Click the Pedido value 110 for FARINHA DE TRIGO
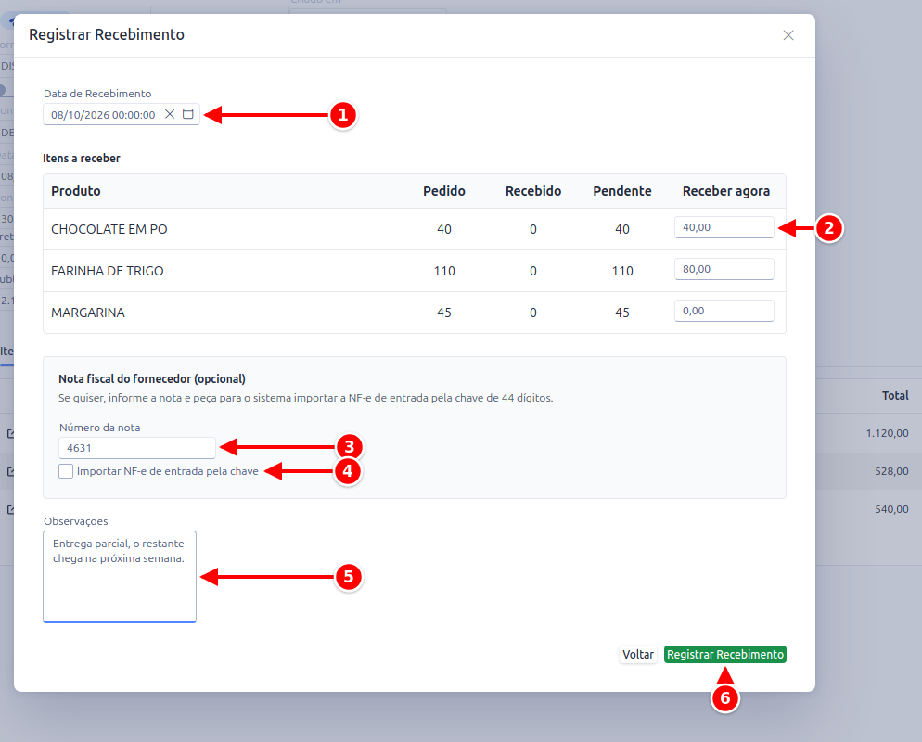Screen dimensions: 922x742 pos(444,271)
